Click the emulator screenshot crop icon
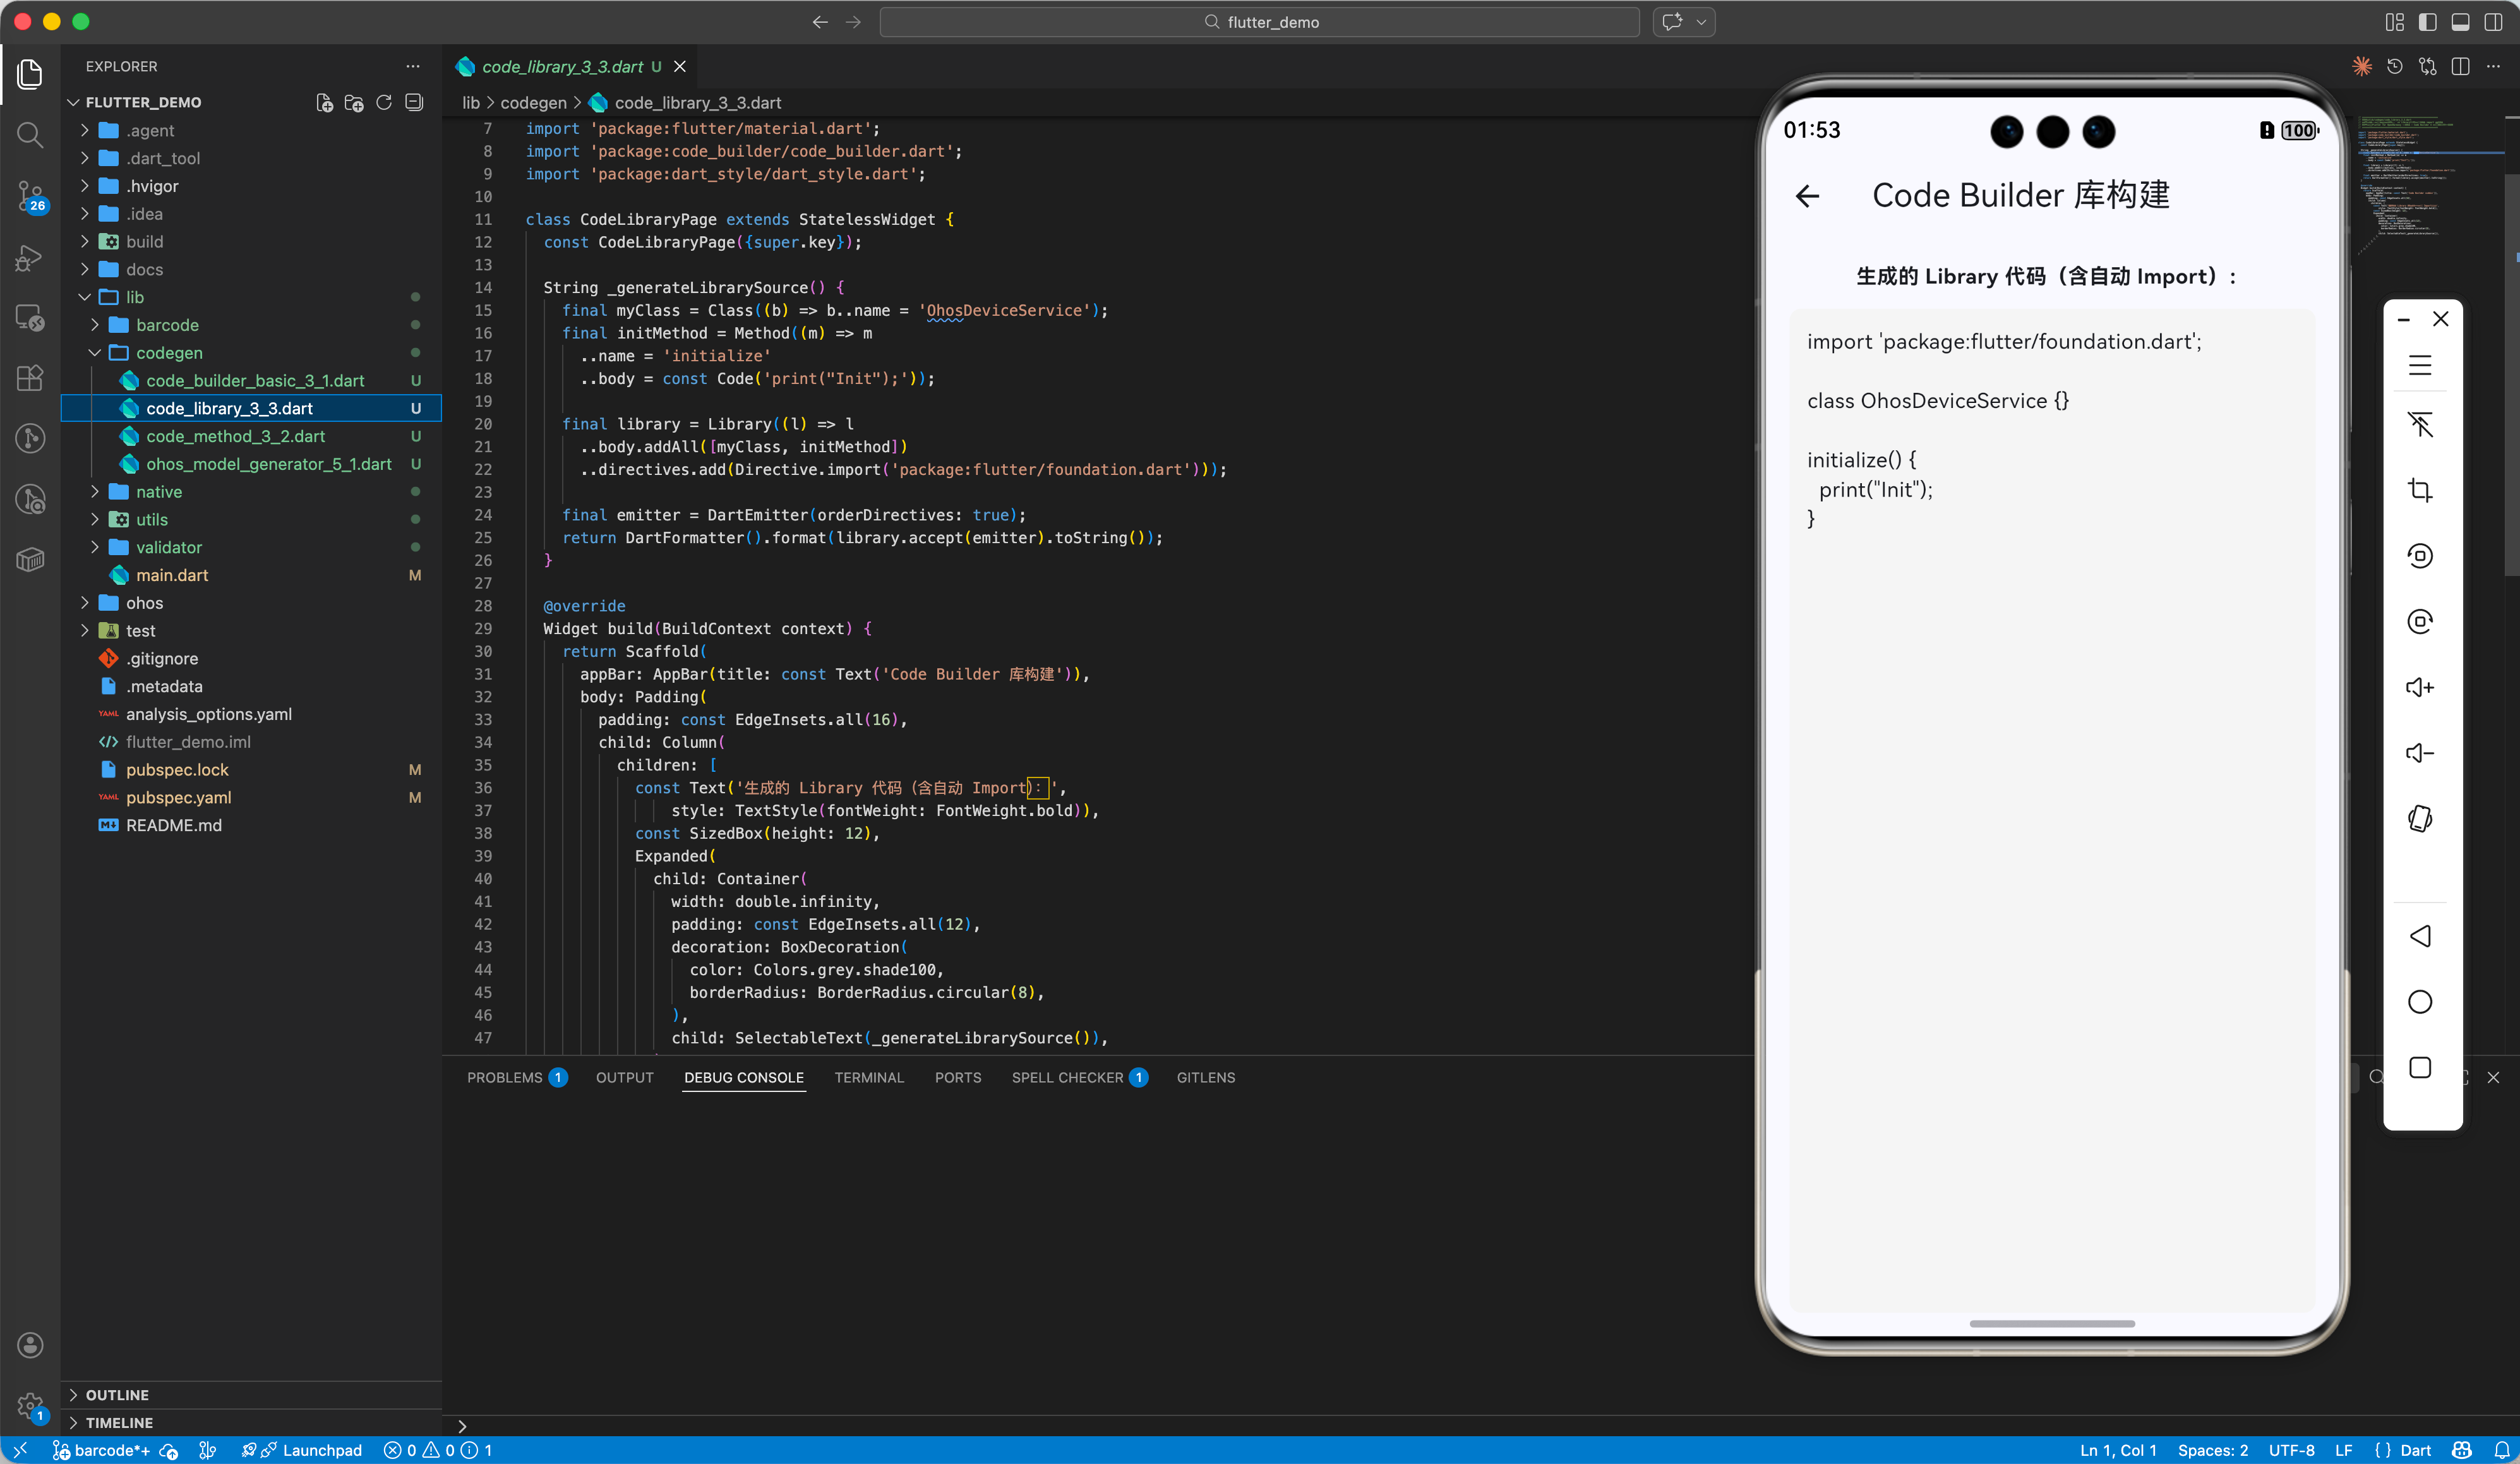Image resolution: width=2520 pixels, height=1464 pixels. pyautogui.click(x=2419, y=490)
